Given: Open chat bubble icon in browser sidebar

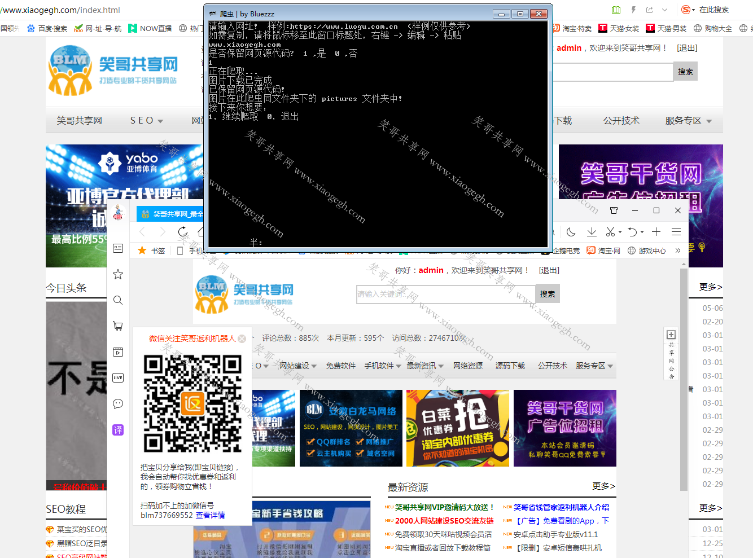Looking at the screenshot, I should click(118, 403).
